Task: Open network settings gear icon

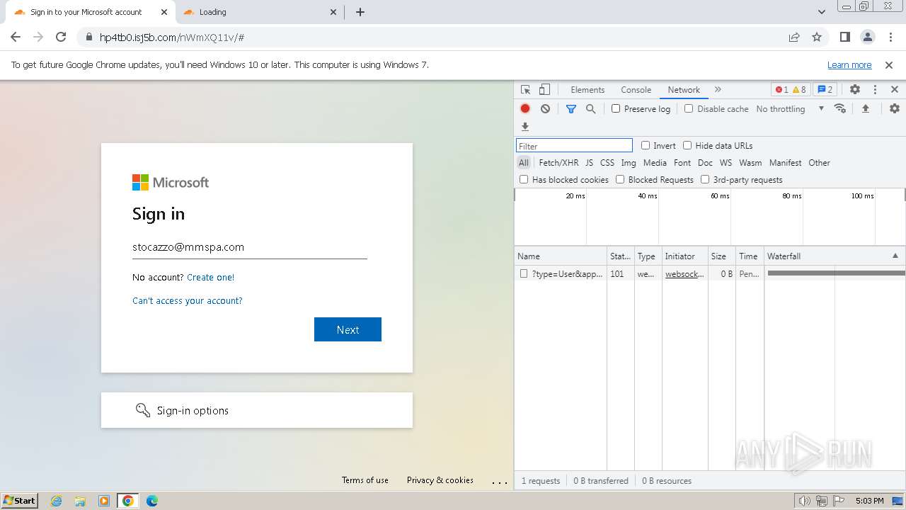Action: click(895, 108)
